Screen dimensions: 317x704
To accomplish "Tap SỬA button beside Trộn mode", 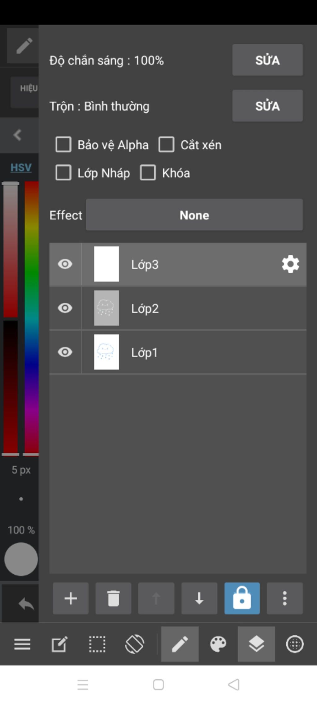I will tap(267, 106).
